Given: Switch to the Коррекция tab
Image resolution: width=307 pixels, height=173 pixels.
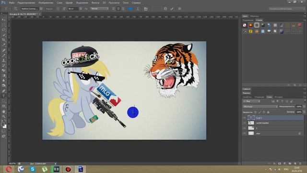Looking at the screenshot, I should [x=248, y=20].
